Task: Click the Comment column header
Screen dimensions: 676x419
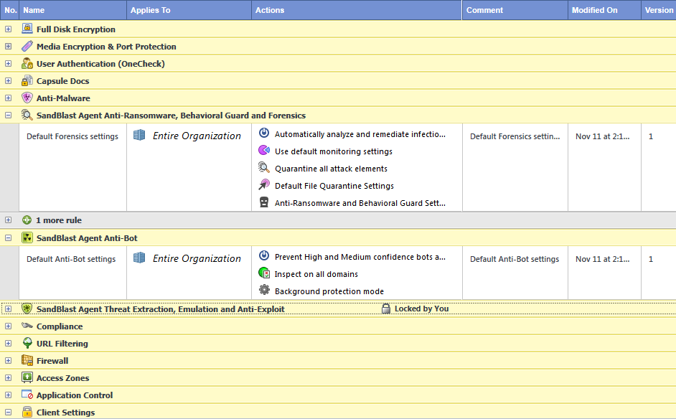Action: click(x=515, y=10)
